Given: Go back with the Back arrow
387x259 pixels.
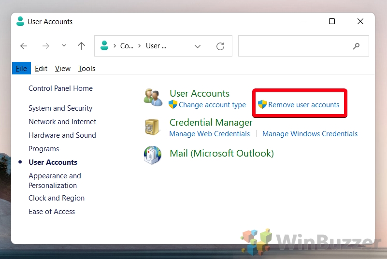Looking at the screenshot, I should point(24,46).
